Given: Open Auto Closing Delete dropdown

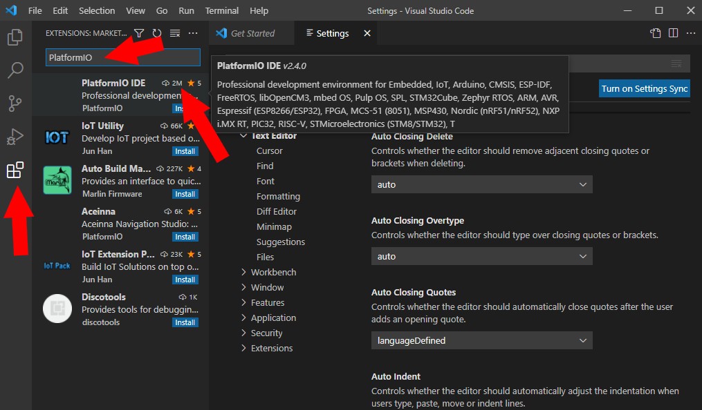Looking at the screenshot, I should (482, 184).
